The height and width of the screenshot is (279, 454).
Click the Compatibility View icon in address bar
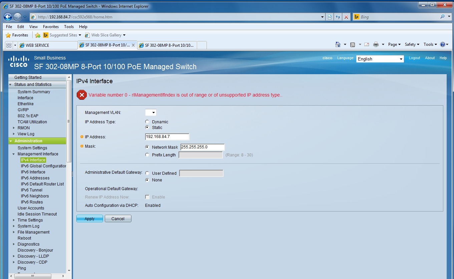(330, 17)
